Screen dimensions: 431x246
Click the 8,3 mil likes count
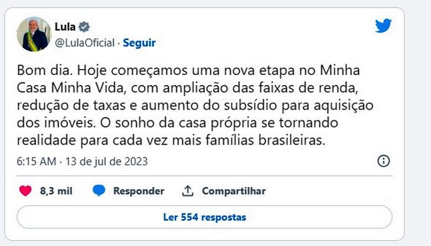pyautogui.click(x=56, y=191)
